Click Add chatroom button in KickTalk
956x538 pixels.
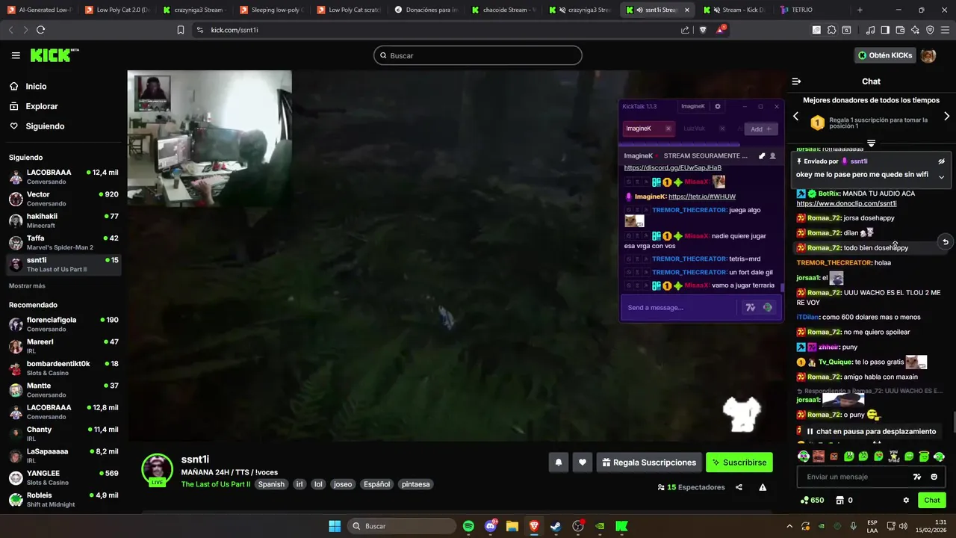761,129
